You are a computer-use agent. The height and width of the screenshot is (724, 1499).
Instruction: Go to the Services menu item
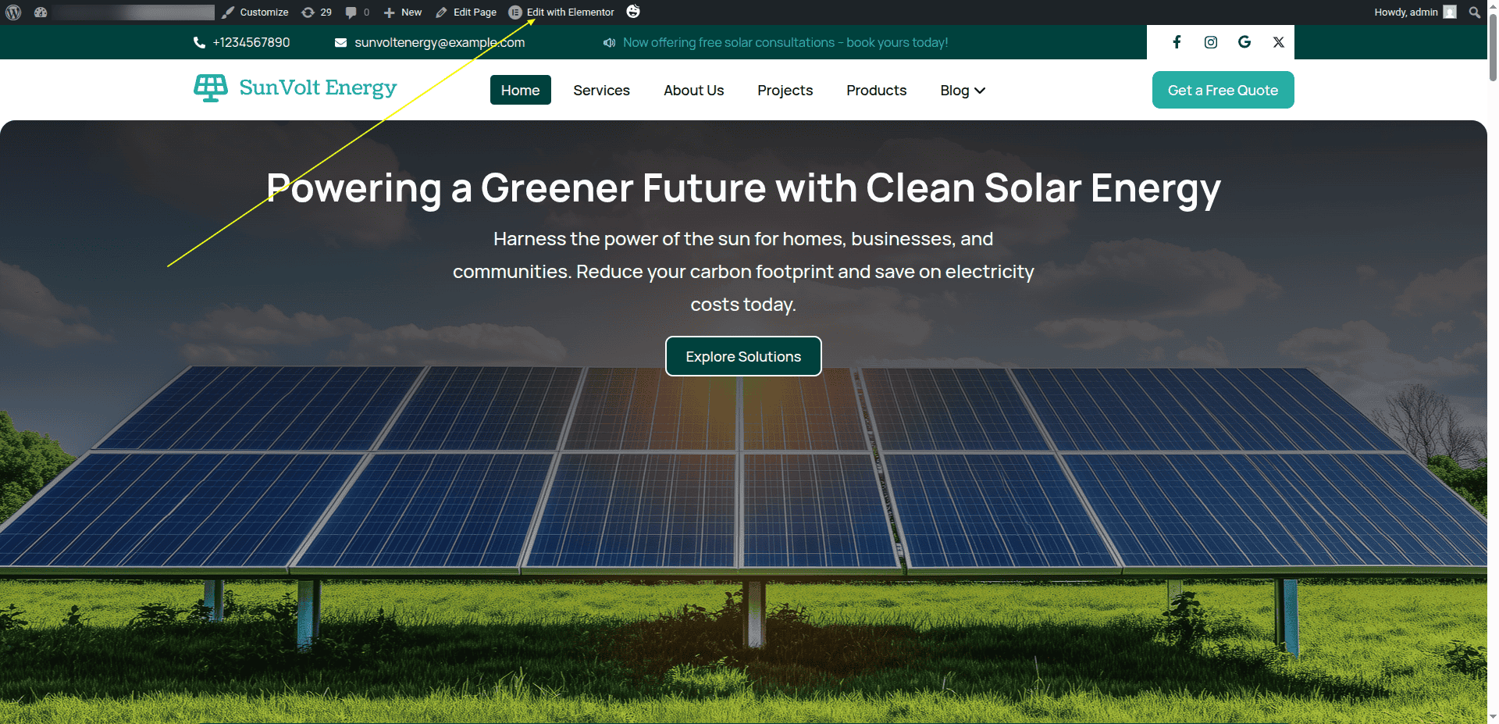(x=601, y=91)
